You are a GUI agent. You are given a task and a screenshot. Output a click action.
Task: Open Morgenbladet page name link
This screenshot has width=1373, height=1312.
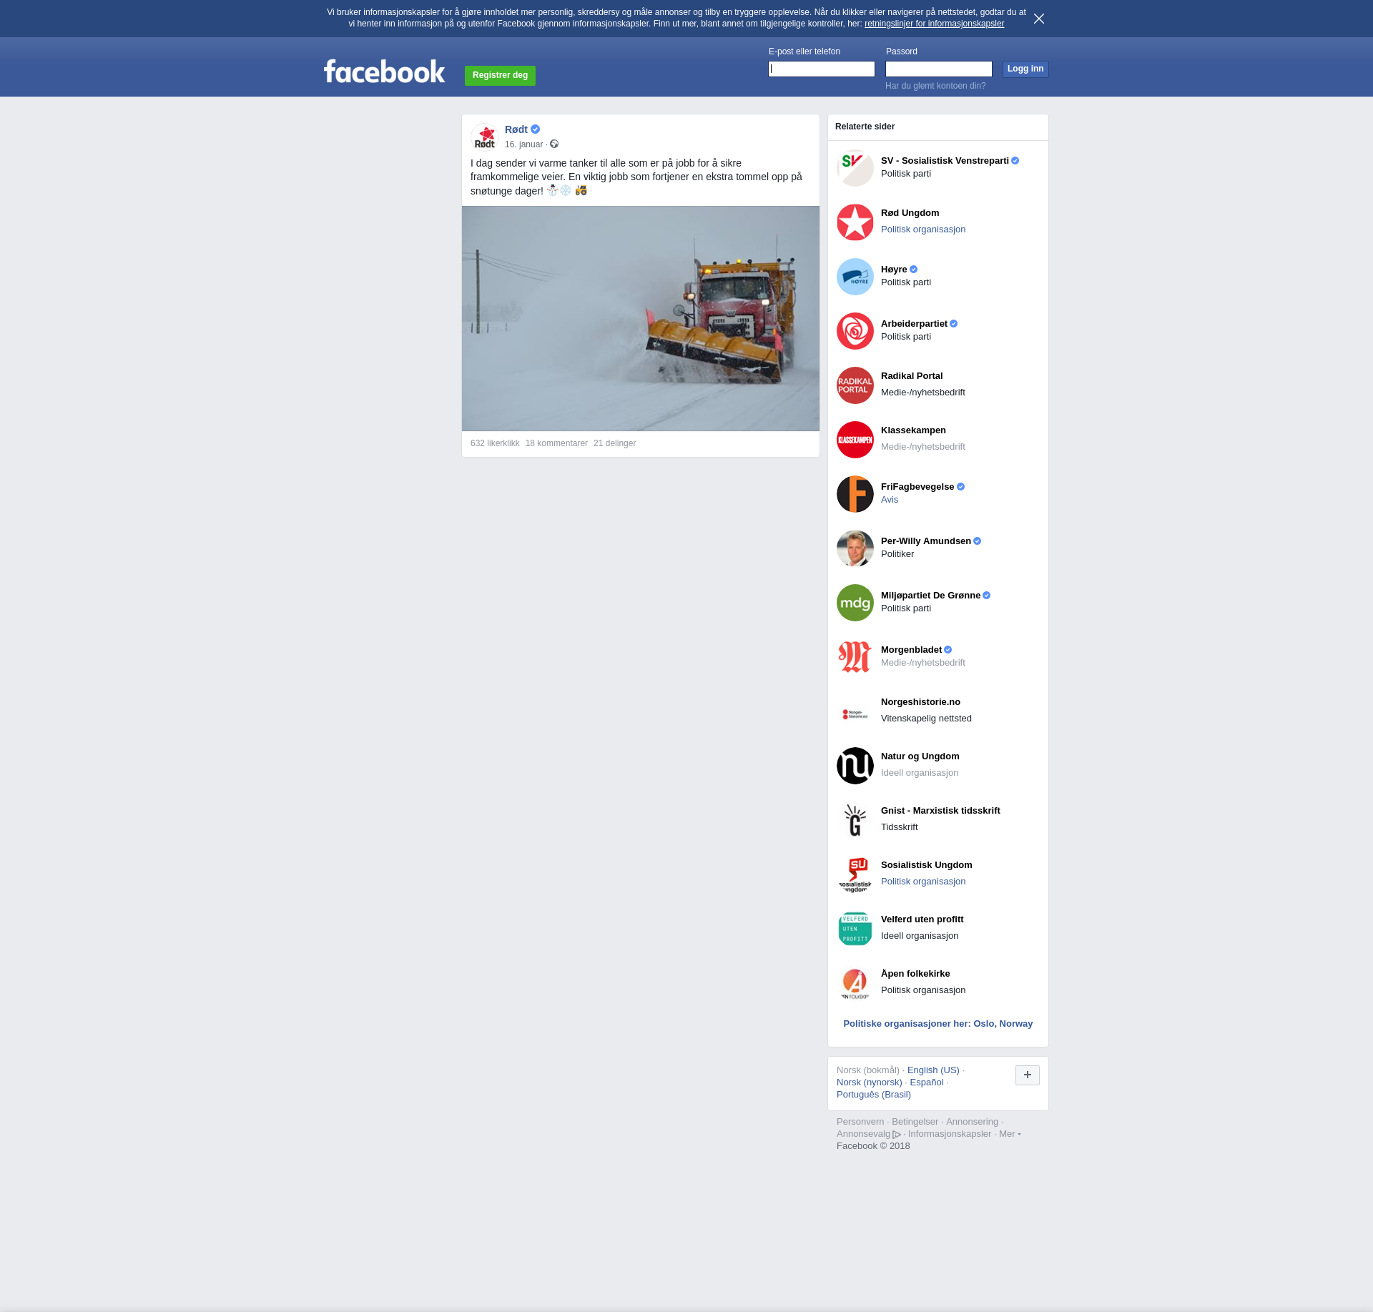click(x=911, y=650)
